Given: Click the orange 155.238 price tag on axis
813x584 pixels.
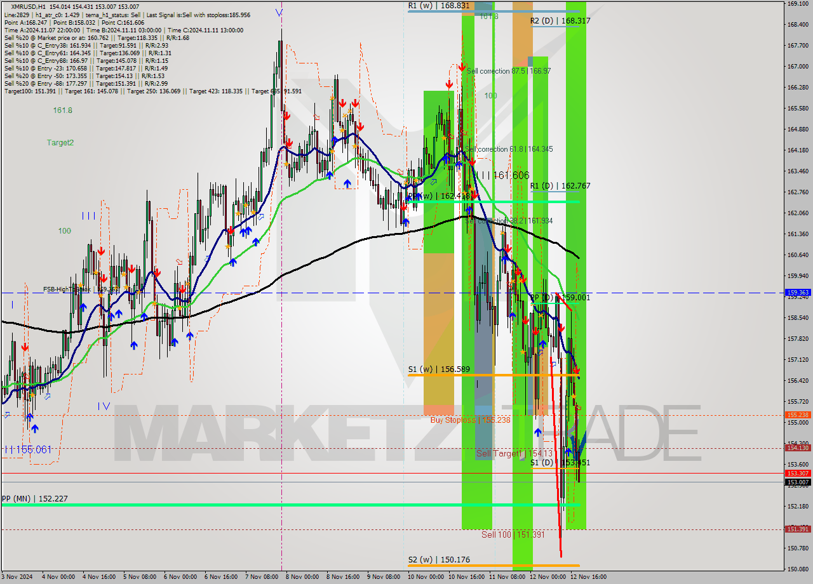Looking at the screenshot, I should (x=798, y=415).
